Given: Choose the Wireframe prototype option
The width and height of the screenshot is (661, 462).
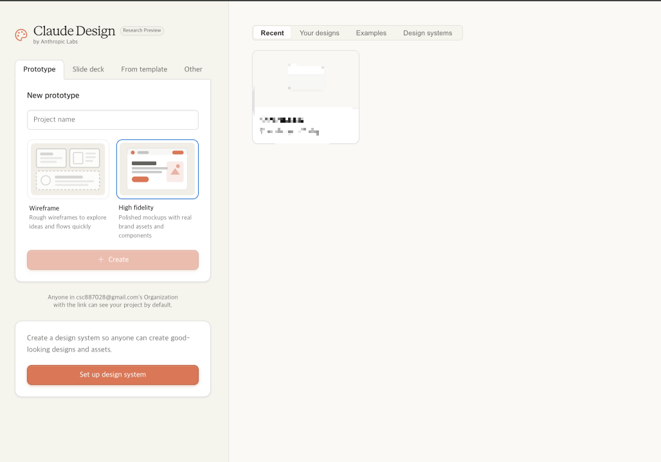Looking at the screenshot, I should 68,169.
